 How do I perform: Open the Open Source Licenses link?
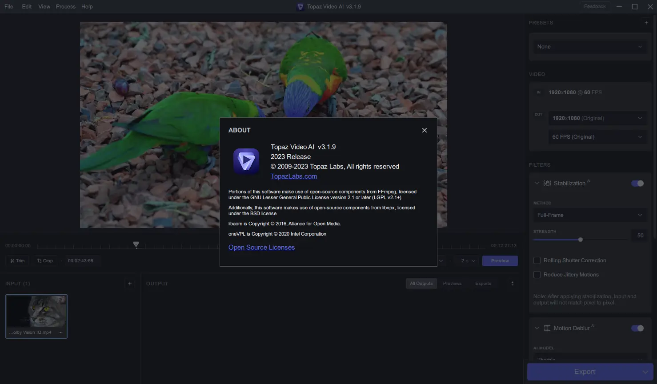[x=261, y=248]
